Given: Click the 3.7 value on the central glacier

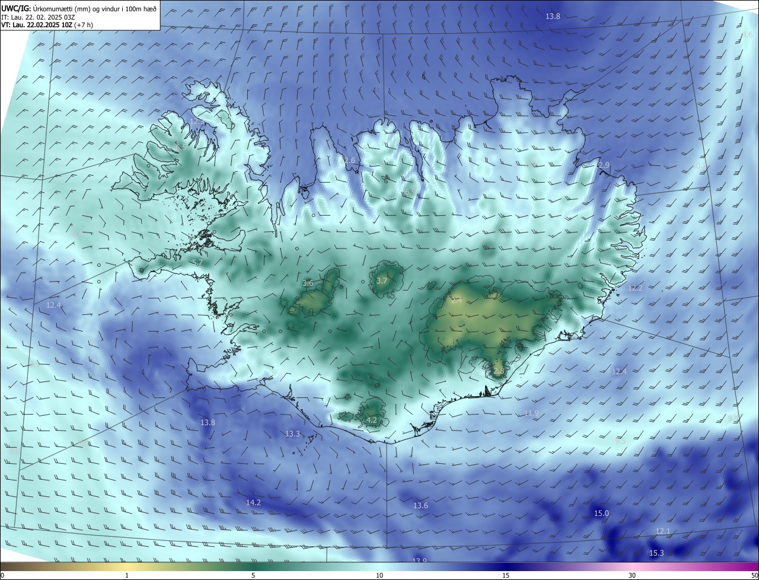Looking at the screenshot, I should click(x=382, y=281).
